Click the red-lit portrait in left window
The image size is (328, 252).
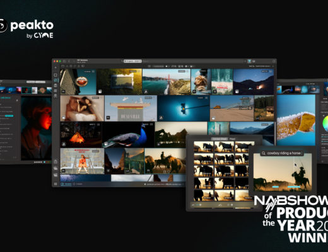pos(36,128)
